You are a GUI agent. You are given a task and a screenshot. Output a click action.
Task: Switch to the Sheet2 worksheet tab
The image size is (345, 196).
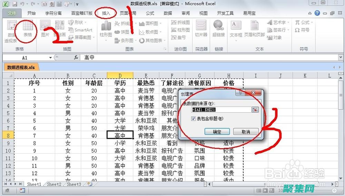(54, 184)
